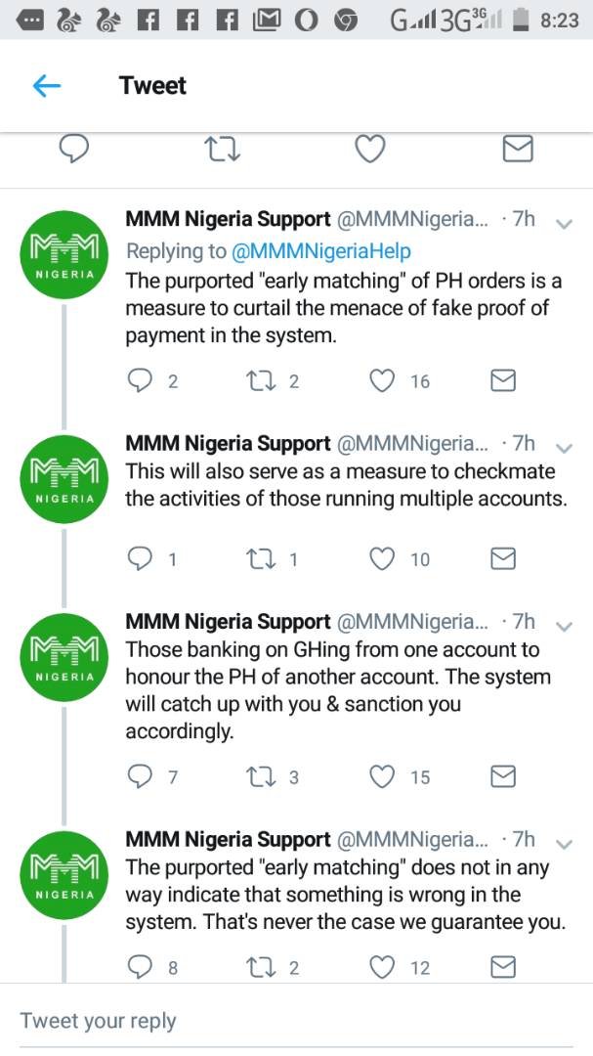Image resolution: width=593 pixels, height=1056 pixels.
Task: Open MMM Nigeria Support profile name on first tweet
Action: pos(229,220)
